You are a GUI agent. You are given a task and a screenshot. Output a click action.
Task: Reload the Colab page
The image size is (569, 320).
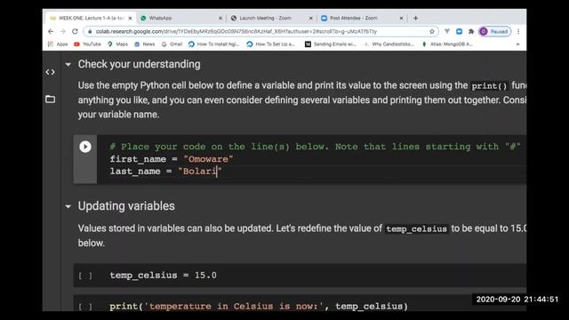click(x=75, y=32)
